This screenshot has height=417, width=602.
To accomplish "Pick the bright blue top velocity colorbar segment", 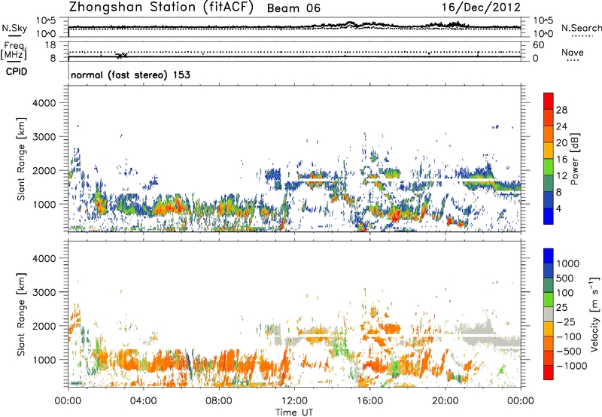I will click(x=549, y=256).
